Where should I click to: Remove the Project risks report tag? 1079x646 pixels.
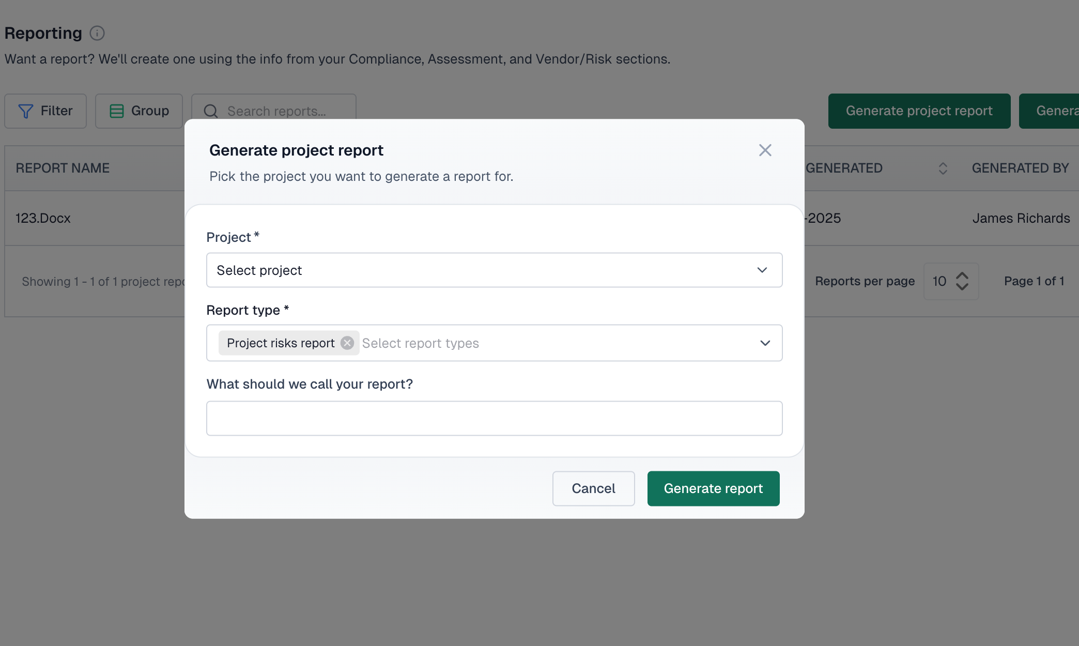(x=347, y=343)
